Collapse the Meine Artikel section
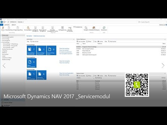 (x=165, y=74)
